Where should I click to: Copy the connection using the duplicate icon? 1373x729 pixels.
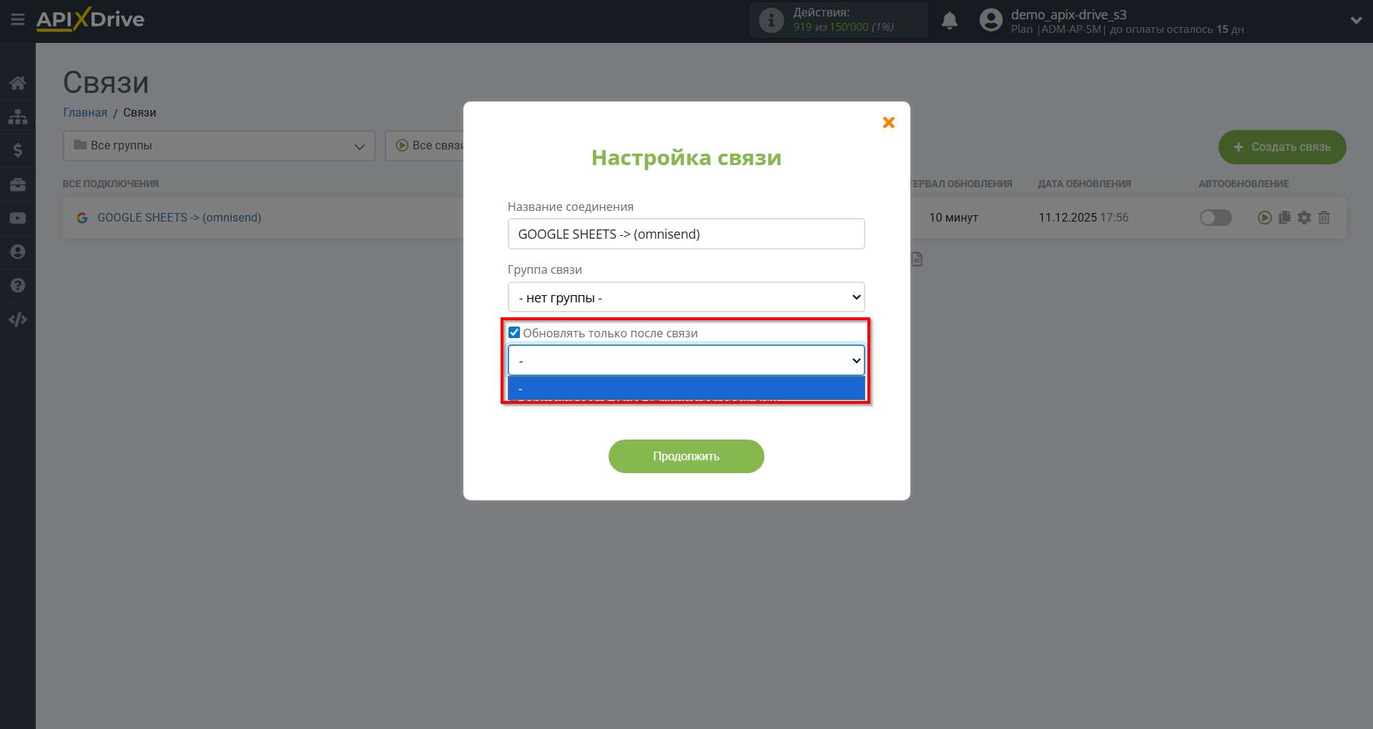[1285, 218]
